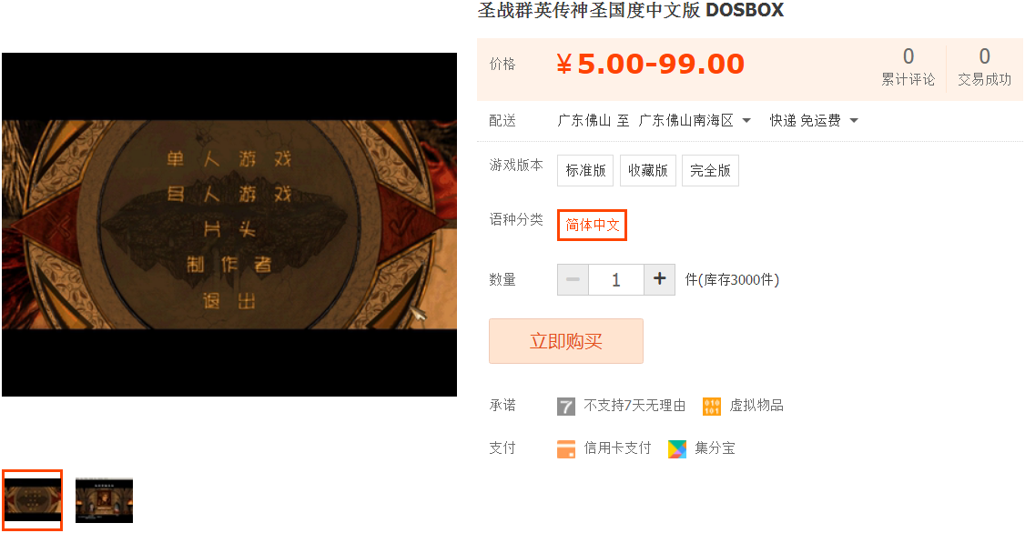
Task: Click the 信用卡支付 payment text
Action: pyautogui.click(x=617, y=448)
